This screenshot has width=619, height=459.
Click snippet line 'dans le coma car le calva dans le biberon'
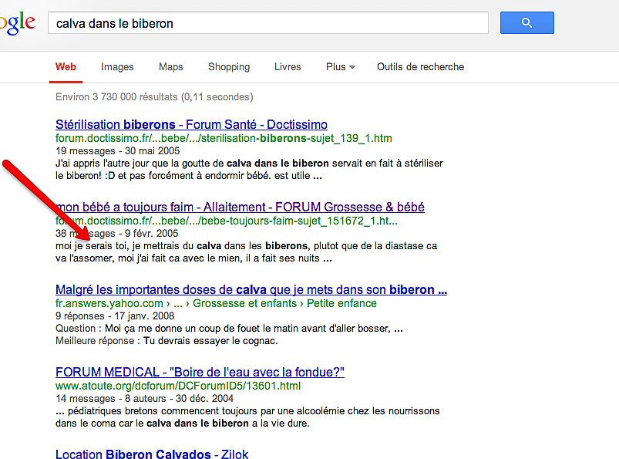click(x=183, y=423)
